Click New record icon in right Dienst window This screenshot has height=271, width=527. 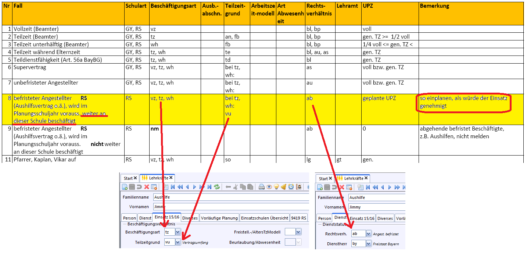click(x=320, y=187)
